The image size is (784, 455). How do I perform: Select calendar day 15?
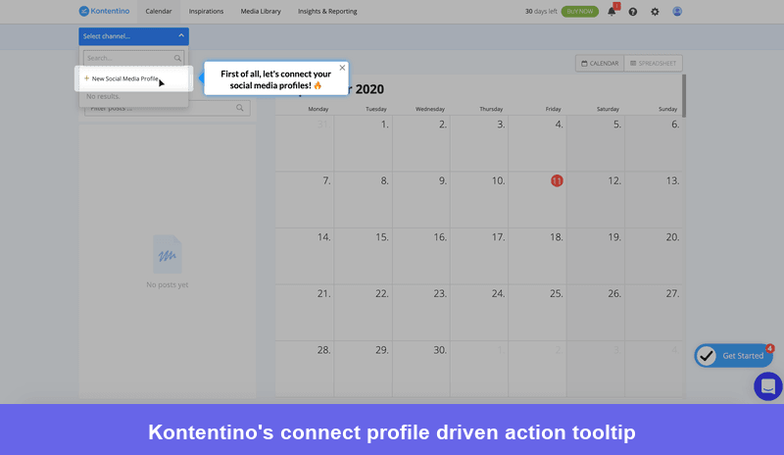(364, 257)
